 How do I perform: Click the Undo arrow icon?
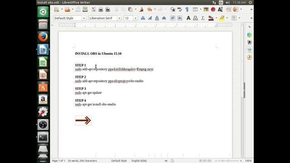[x=150, y=9]
